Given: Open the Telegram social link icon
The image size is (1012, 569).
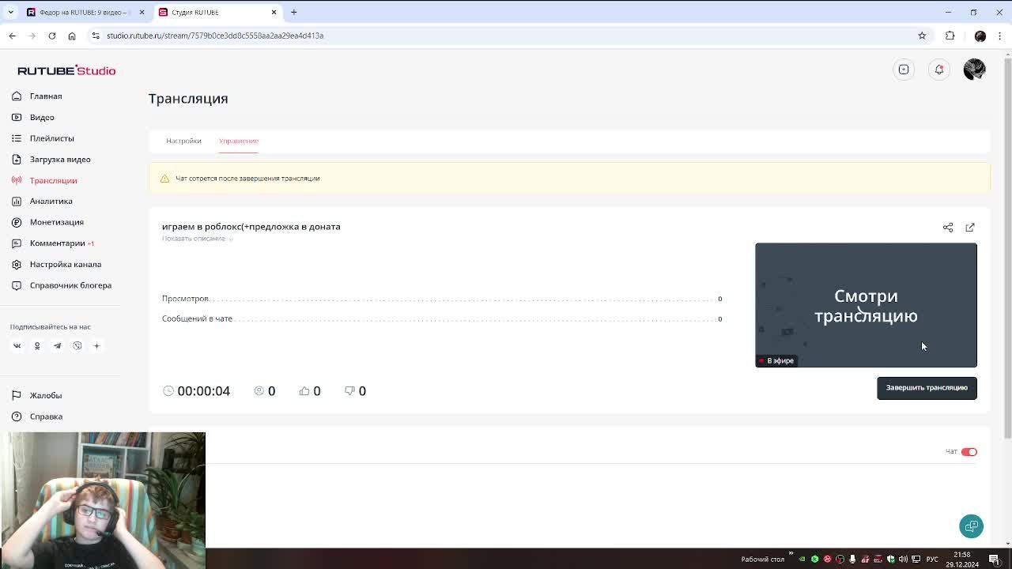Looking at the screenshot, I should pos(57,345).
